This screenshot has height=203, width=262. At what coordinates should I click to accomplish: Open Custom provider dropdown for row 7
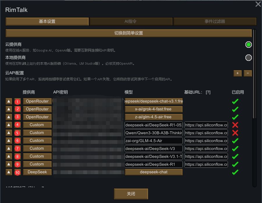pyautogui.click(x=37, y=149)
